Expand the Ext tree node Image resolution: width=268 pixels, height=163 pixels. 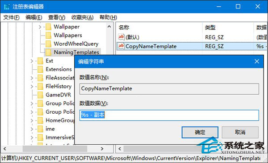coord(32,61)
